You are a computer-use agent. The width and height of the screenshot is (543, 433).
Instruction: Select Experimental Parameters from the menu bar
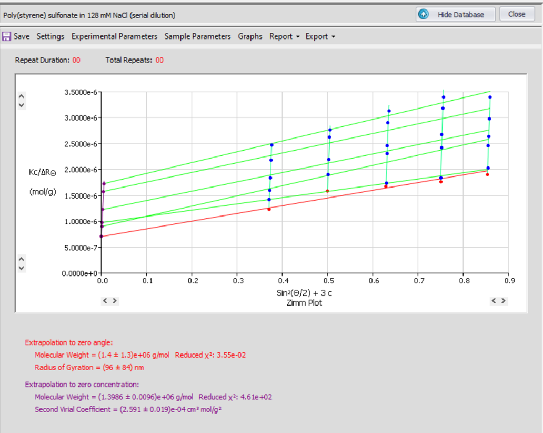point(115,36)
